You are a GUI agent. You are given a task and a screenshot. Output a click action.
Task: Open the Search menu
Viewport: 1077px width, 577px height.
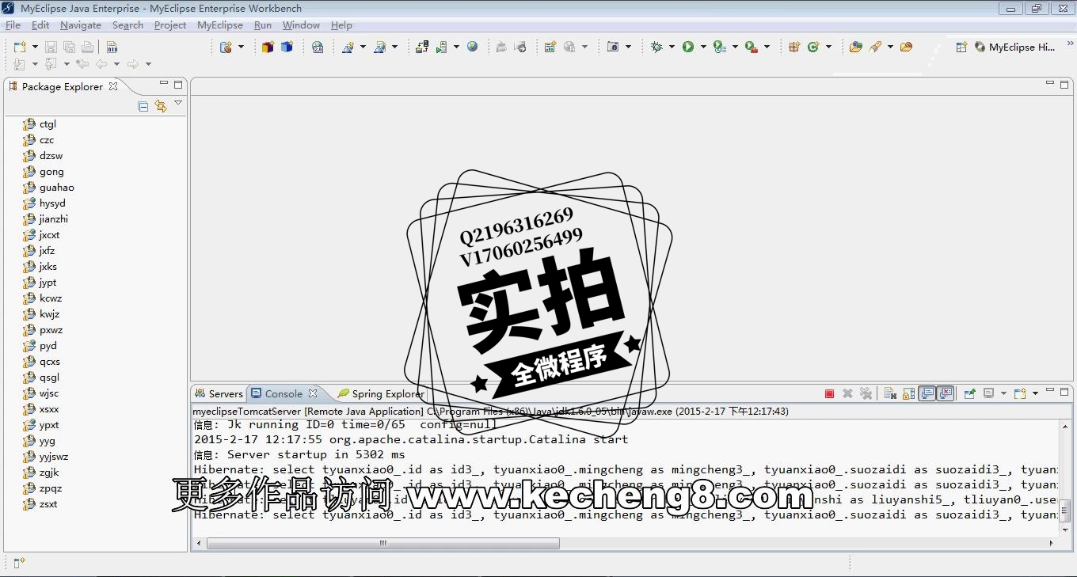click(127, 25)
